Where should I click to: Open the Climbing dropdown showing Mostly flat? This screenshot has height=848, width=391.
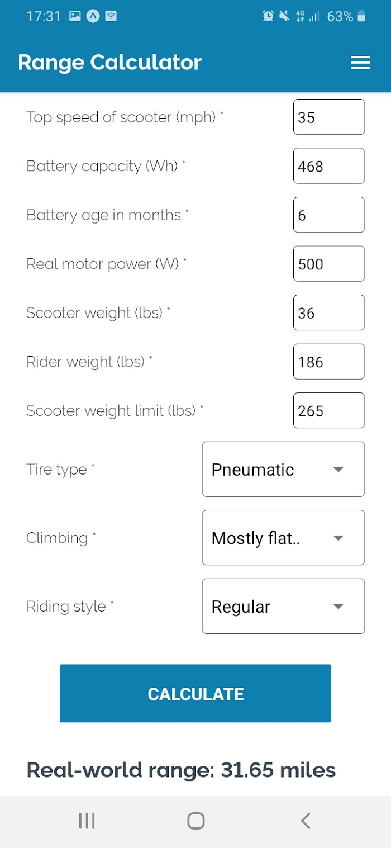(x=283, y=538)
